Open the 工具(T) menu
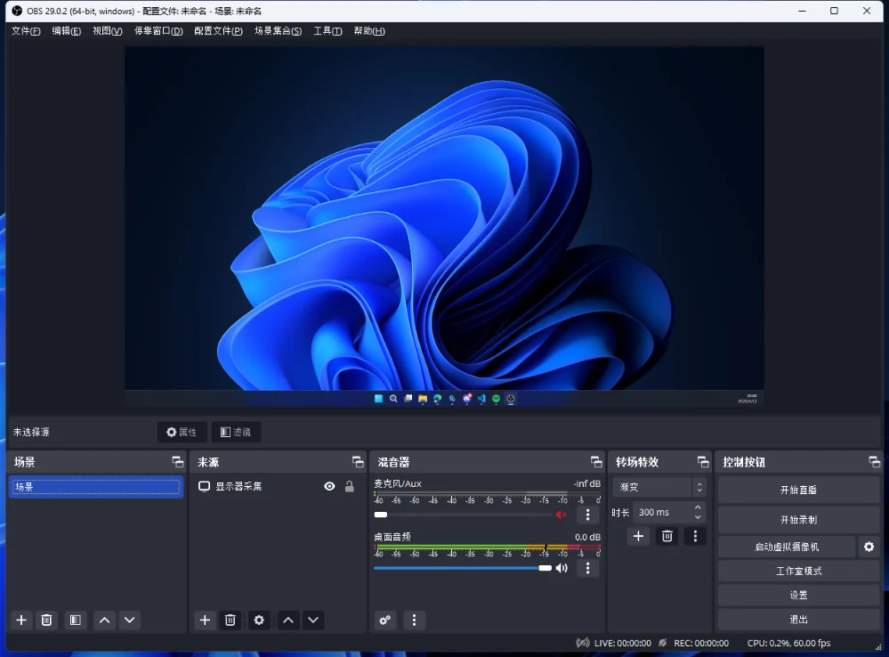 click(327, 31)
